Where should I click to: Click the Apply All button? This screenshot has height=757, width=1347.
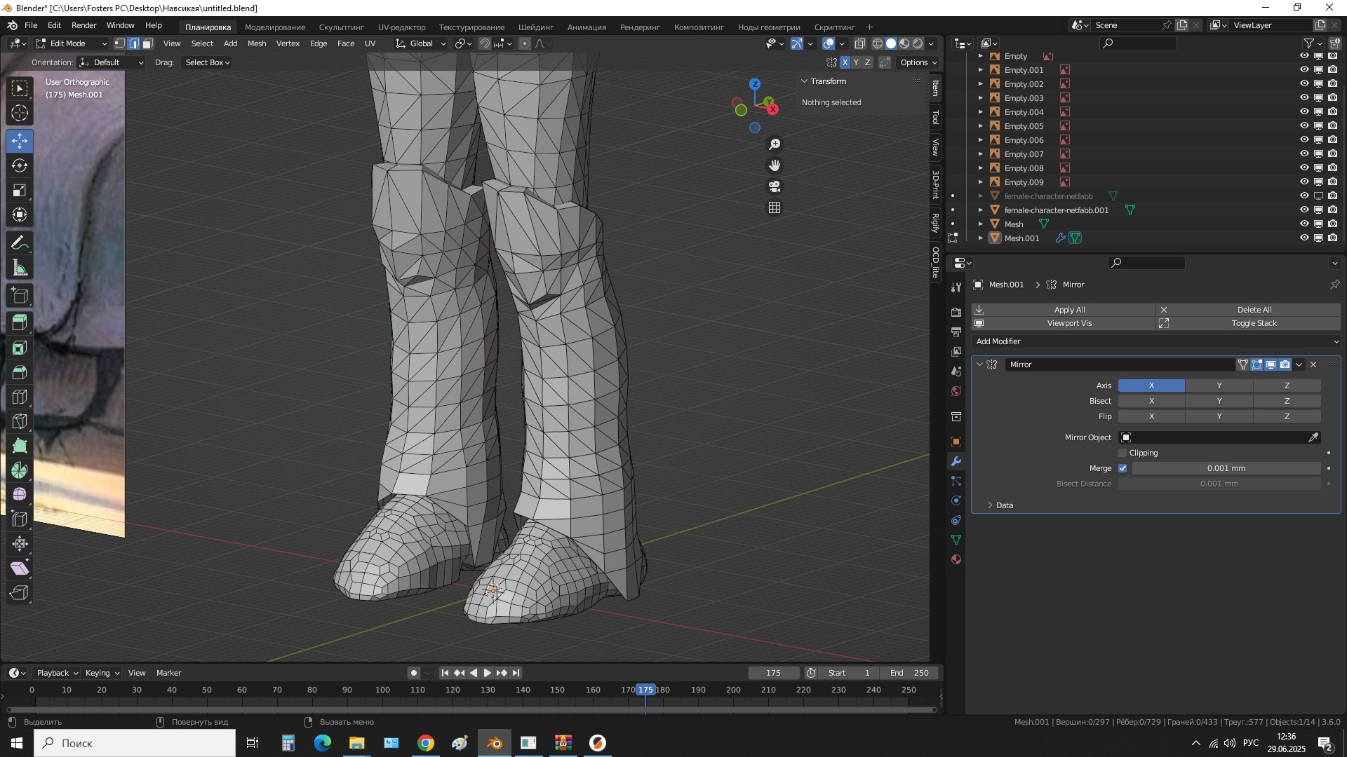click(x=1068, y=310)
